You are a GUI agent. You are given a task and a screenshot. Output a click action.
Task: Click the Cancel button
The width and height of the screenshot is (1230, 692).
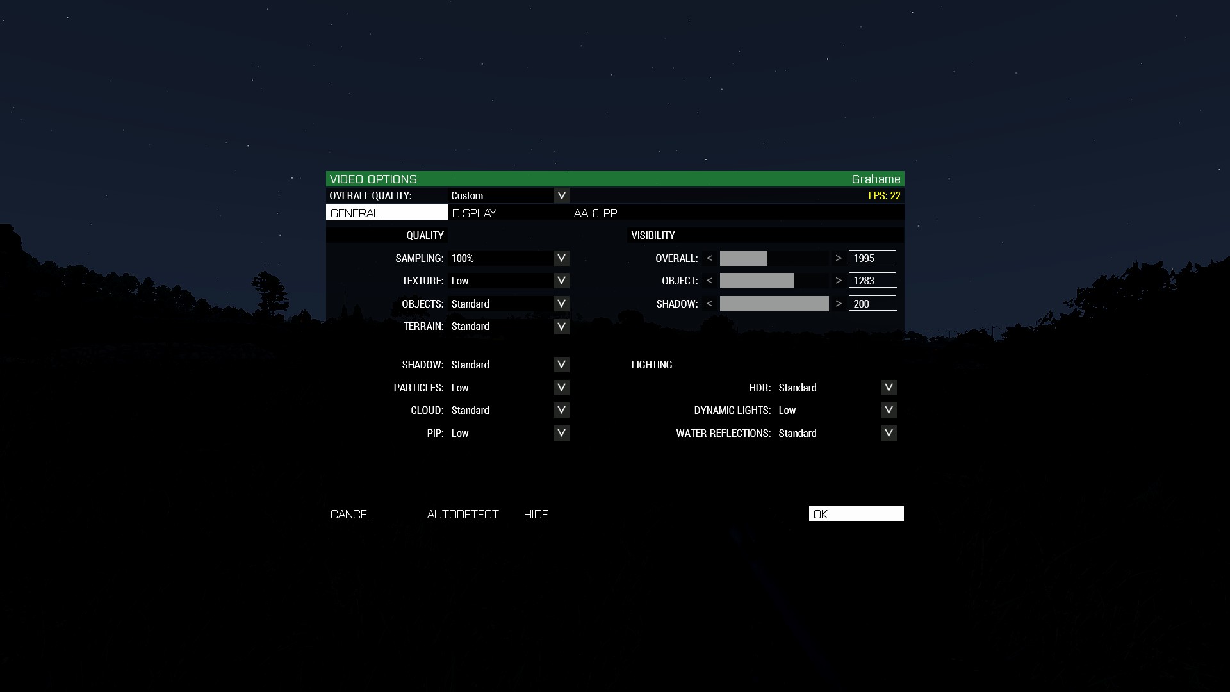pos(352,515)
